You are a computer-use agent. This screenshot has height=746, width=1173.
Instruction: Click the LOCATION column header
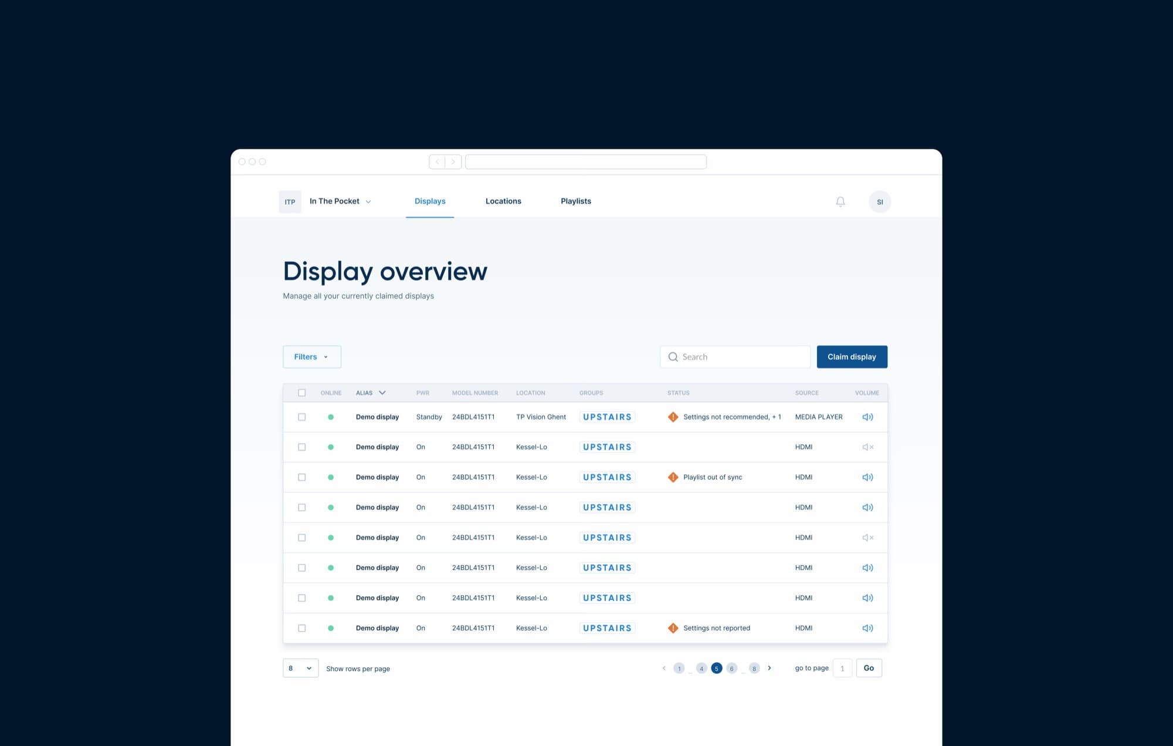[531, 393]
